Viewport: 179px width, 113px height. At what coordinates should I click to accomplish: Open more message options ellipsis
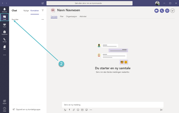tap(91, 110)
